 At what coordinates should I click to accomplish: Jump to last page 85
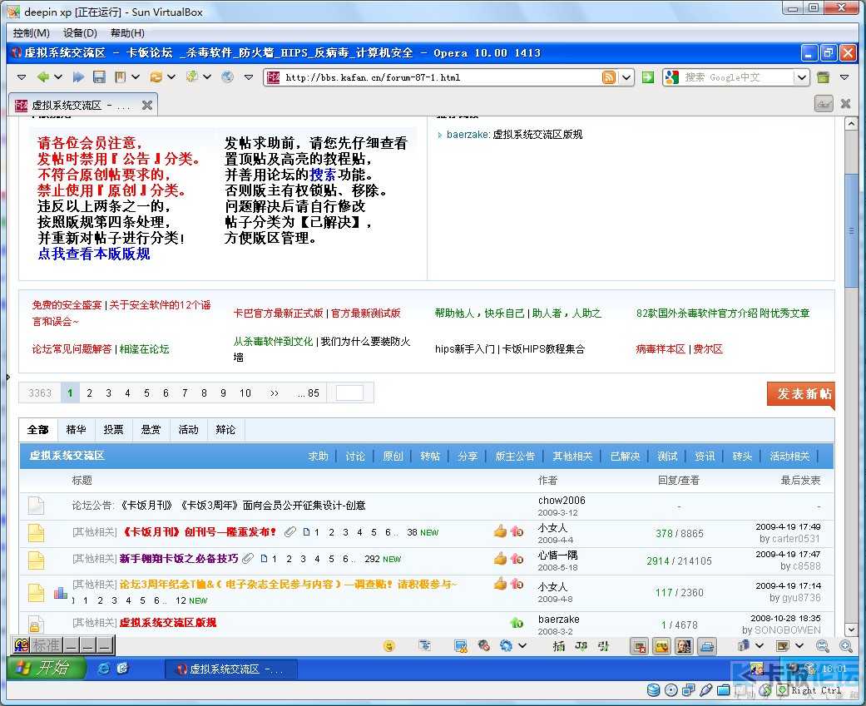click(308, 393)
